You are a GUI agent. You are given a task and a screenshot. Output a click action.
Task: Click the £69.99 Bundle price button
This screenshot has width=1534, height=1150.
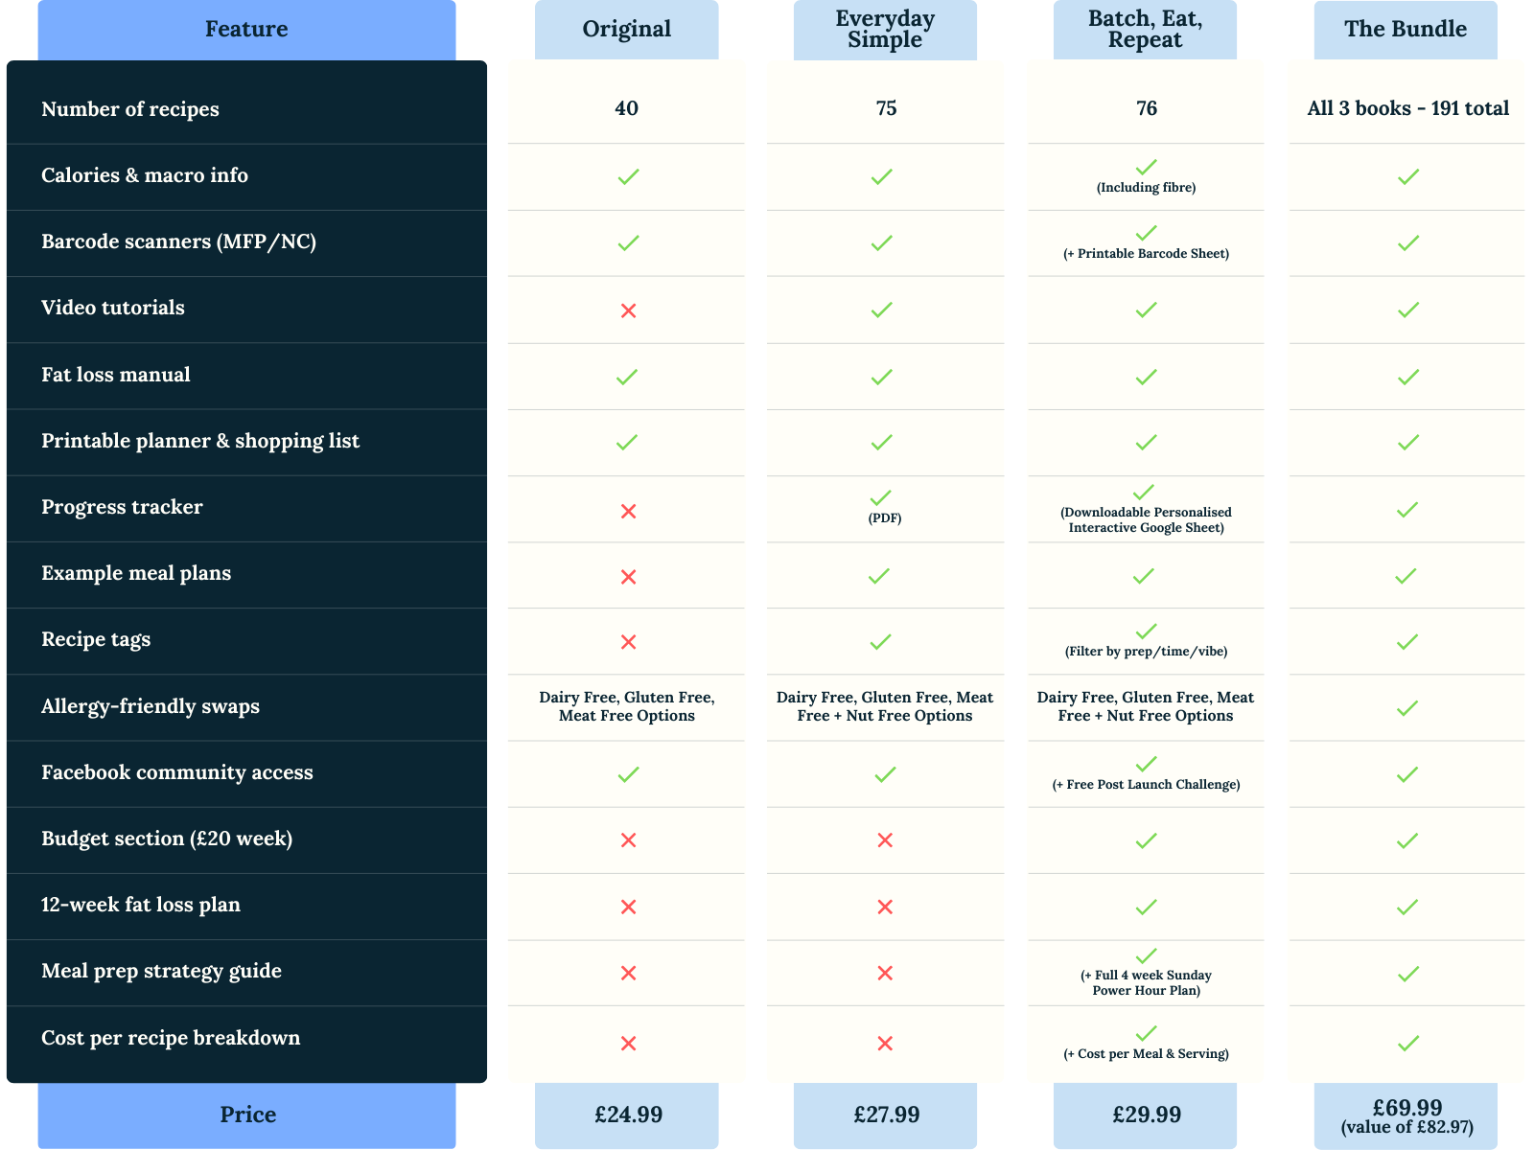click(x=1406, y=1115)
